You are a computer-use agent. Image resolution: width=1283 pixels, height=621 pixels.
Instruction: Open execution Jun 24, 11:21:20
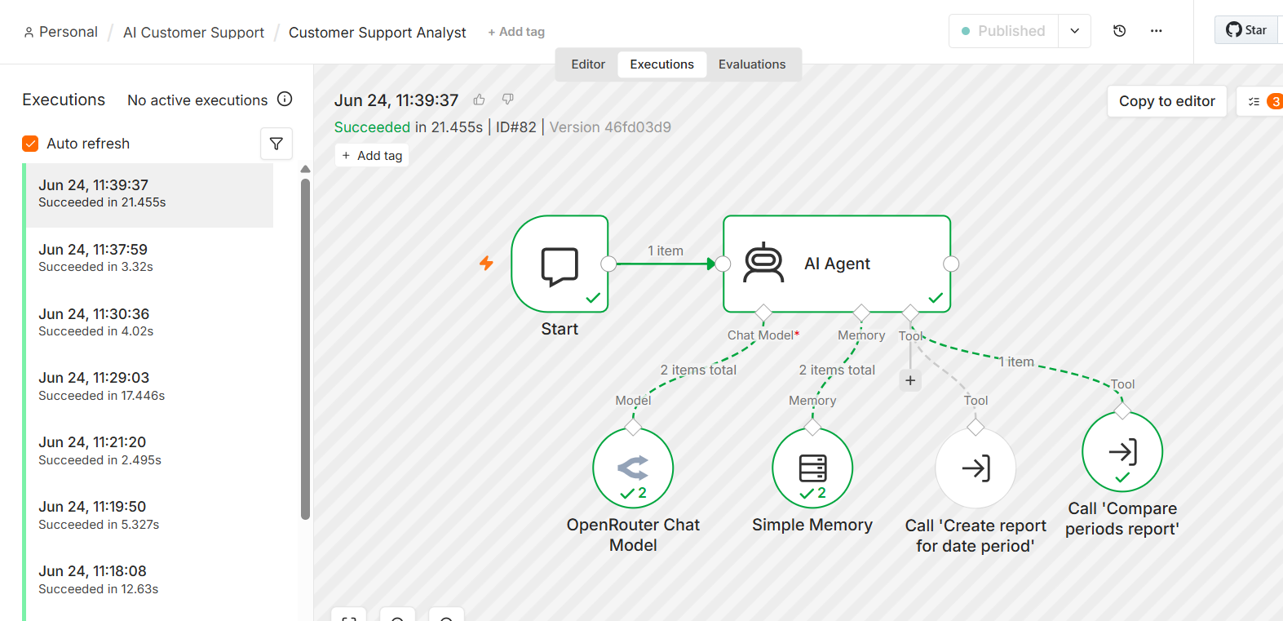[x=149, y=451]
